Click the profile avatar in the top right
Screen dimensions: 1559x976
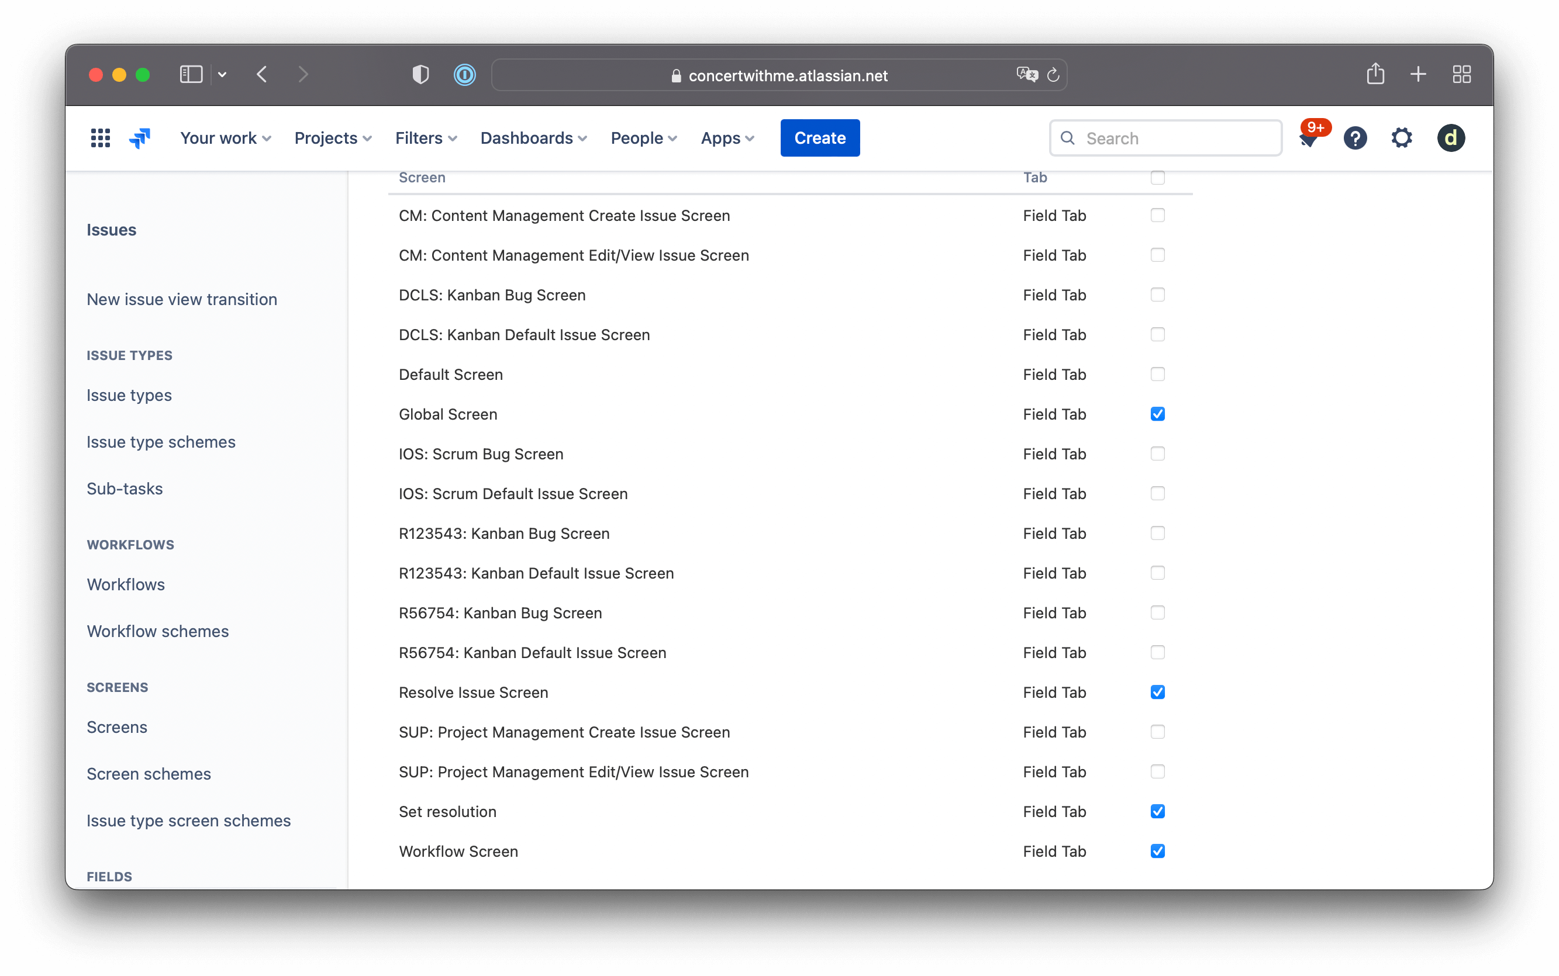pyautogui.click(x=1450, y=137)
